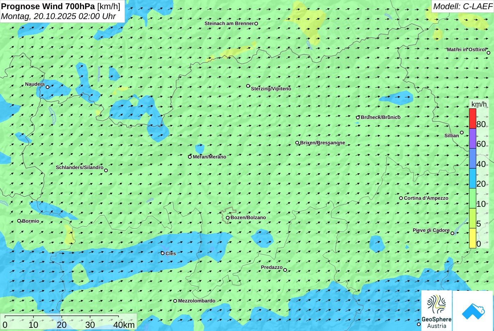This screenshot has height=331, width=494.
Task: Click the Mezzolombardo marker circle
Action: [x=175, y=301]
